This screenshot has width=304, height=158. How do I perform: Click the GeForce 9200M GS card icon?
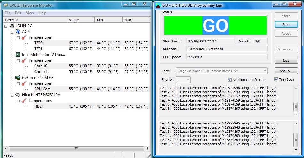(x=18, y=78)
